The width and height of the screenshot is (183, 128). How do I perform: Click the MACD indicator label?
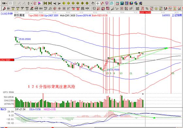pos(3,109)
